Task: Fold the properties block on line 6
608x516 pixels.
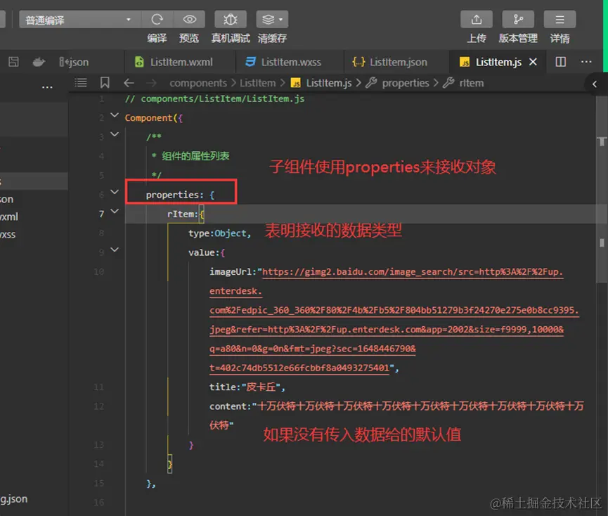Action: click(x=115, y=192)
